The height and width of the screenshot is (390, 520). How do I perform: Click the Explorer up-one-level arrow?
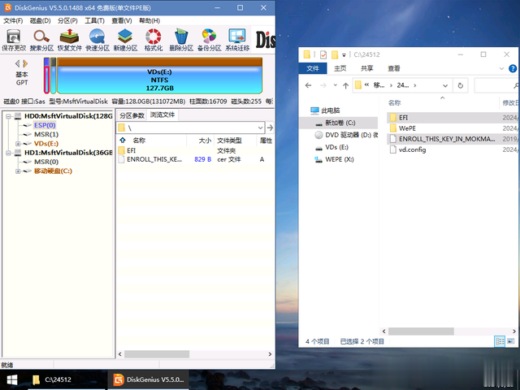coord(345,85)
